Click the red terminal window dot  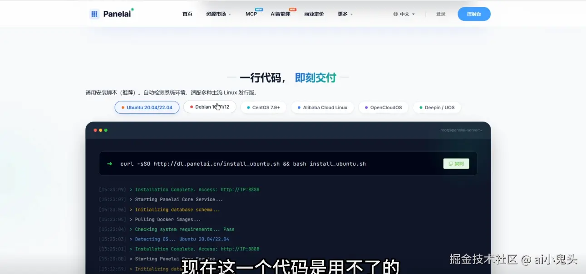pos(95,130)
